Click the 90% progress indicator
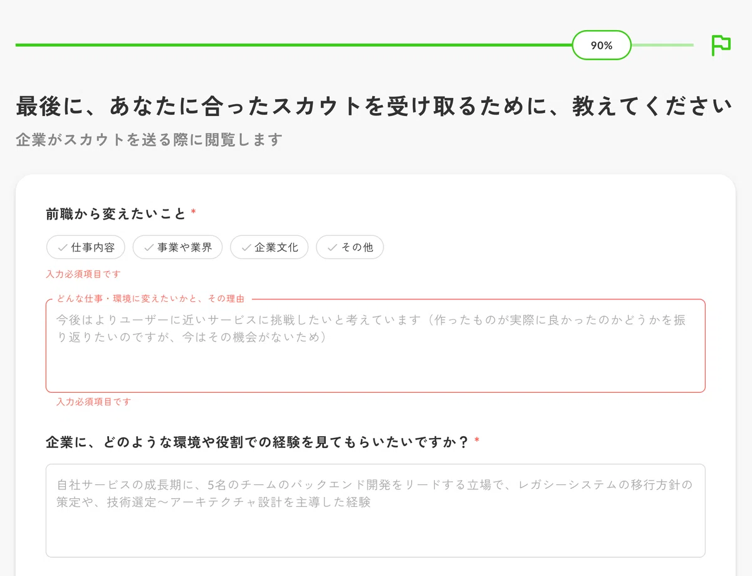This screenshot has height=576, width=752. click(x=602, y=45)
